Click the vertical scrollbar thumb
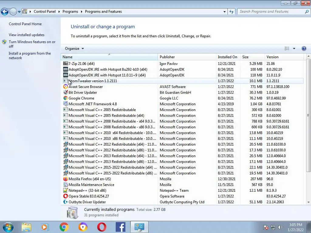Image resolution: width=311 pixels, height=233 pixels. (308, 115)
